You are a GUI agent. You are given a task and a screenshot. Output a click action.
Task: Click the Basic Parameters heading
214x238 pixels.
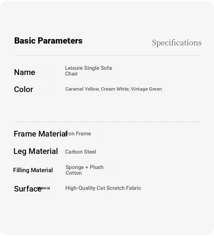click(x=48, y=41)
